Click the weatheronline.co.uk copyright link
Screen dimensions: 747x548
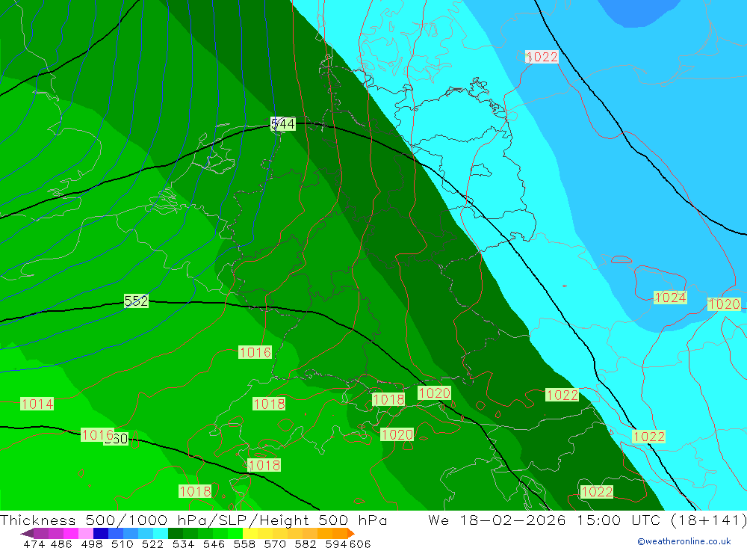click(x=684, y=541)
